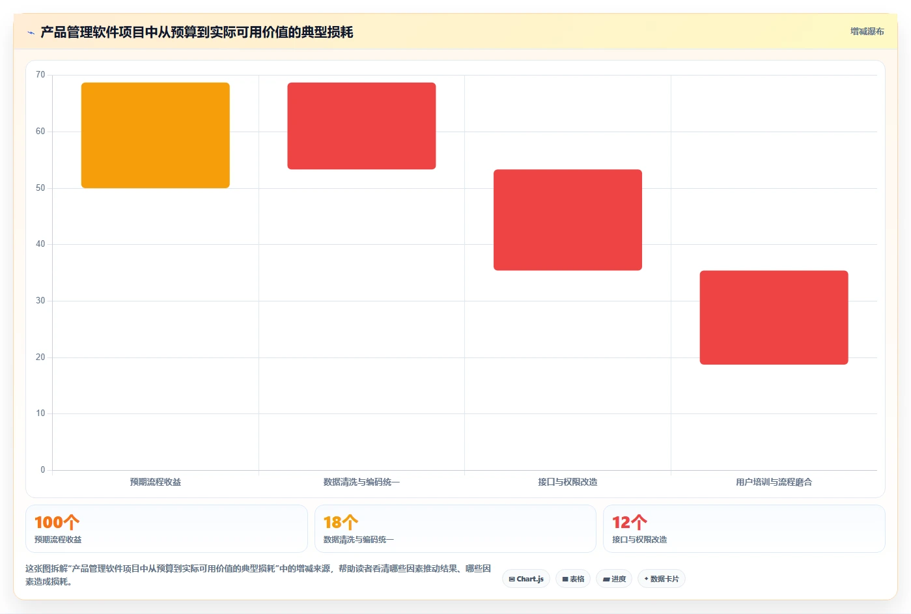Click the red 接口与权限改造 bar
This screenshot has width=911, height=614.
click(x=568, y=220)
